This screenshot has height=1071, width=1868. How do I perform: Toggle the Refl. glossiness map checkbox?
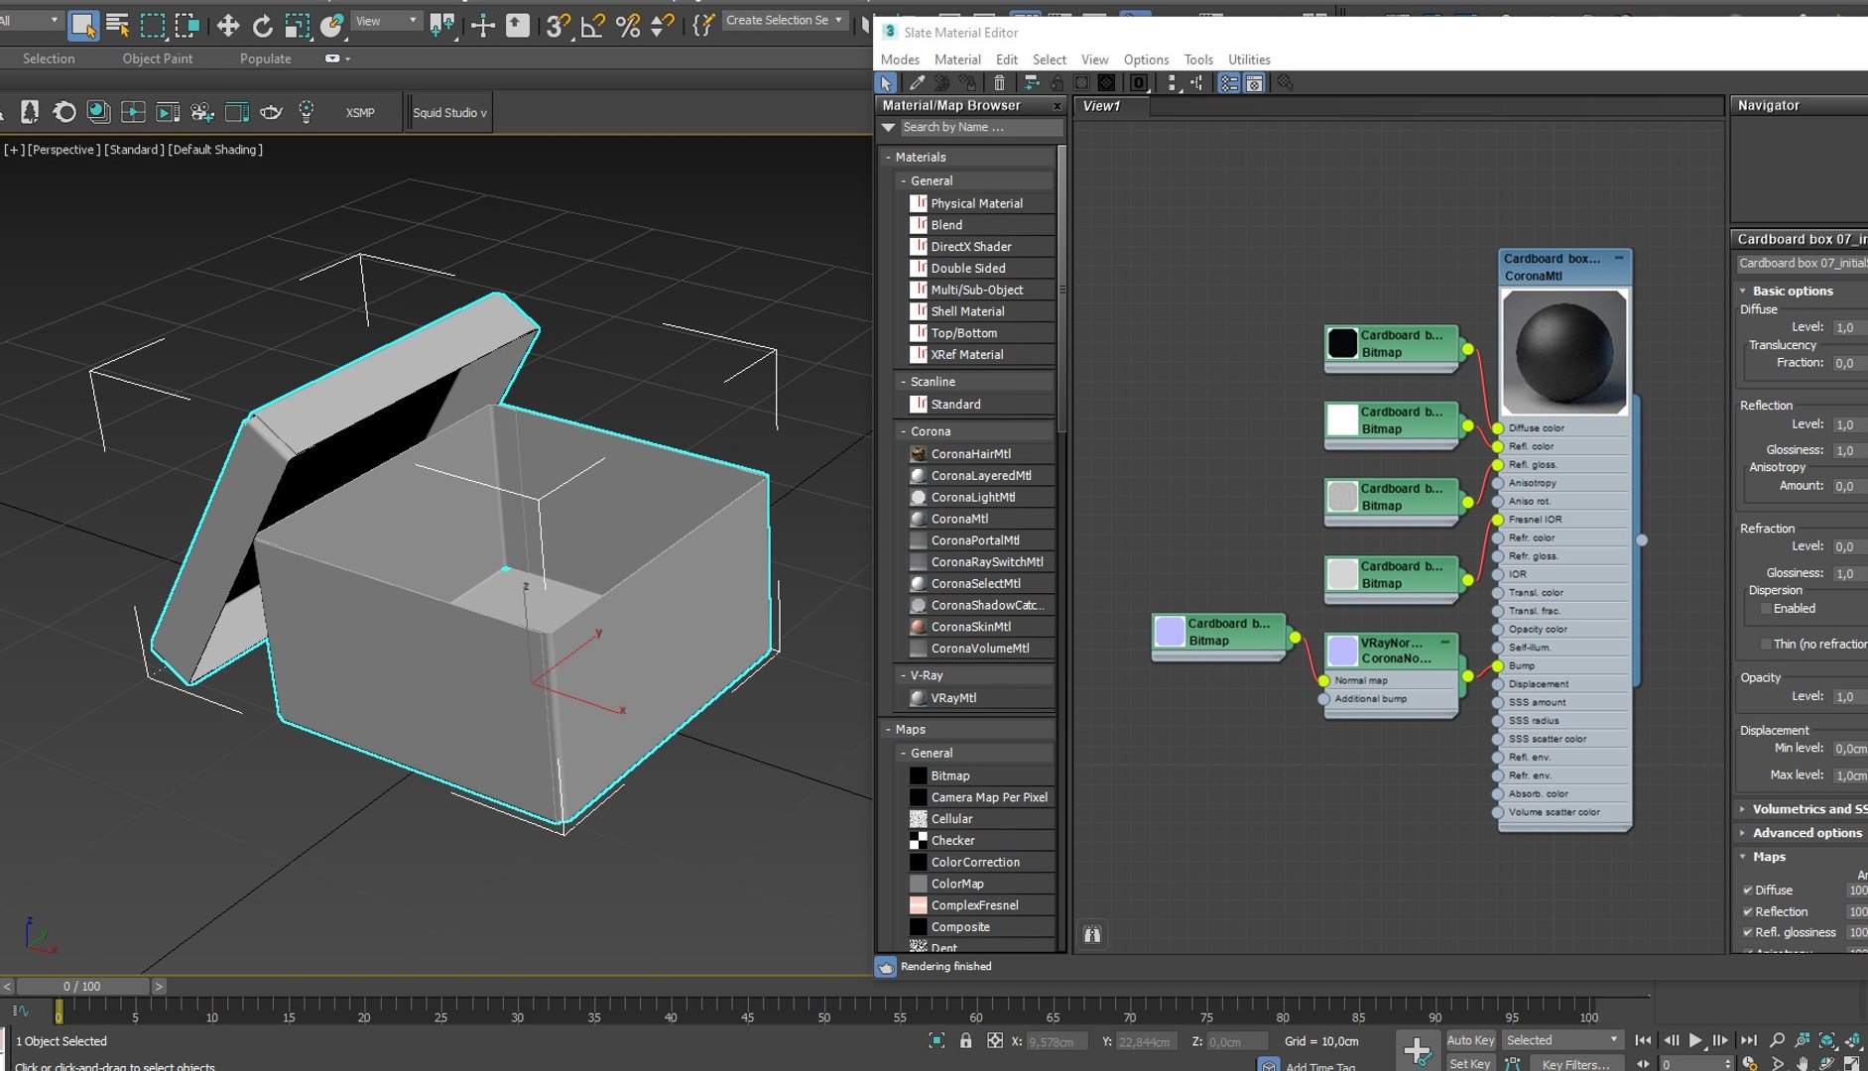tap(1747, 932)
